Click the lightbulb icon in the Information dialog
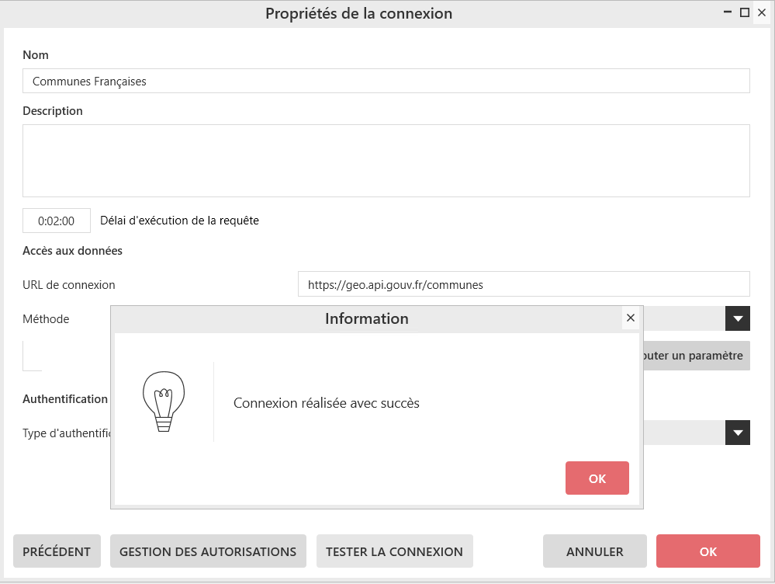The image size is (775, 584). pos(163,401)
